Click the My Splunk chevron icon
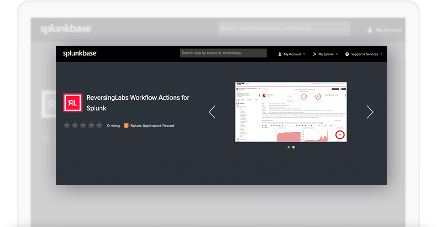 [314, 54]
